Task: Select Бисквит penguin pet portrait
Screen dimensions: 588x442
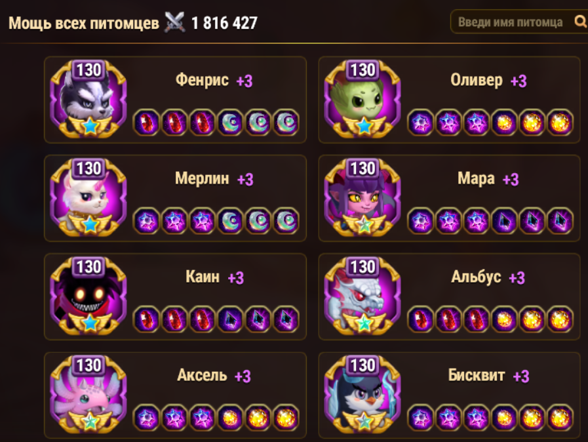Action: (x=363, y=395)
